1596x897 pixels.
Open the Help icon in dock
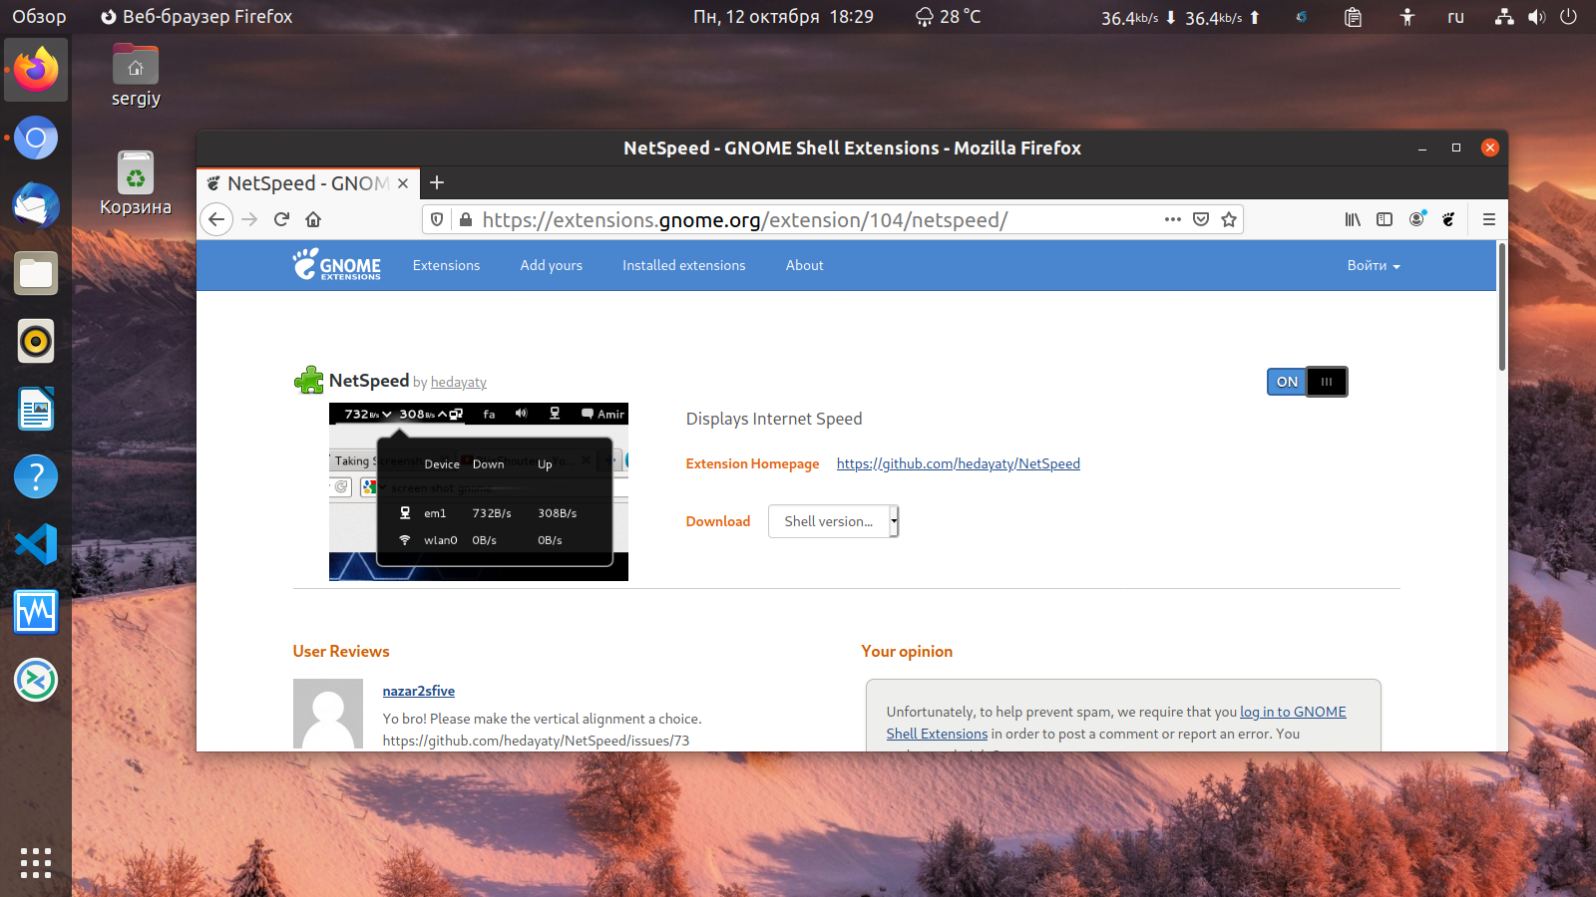36,476
